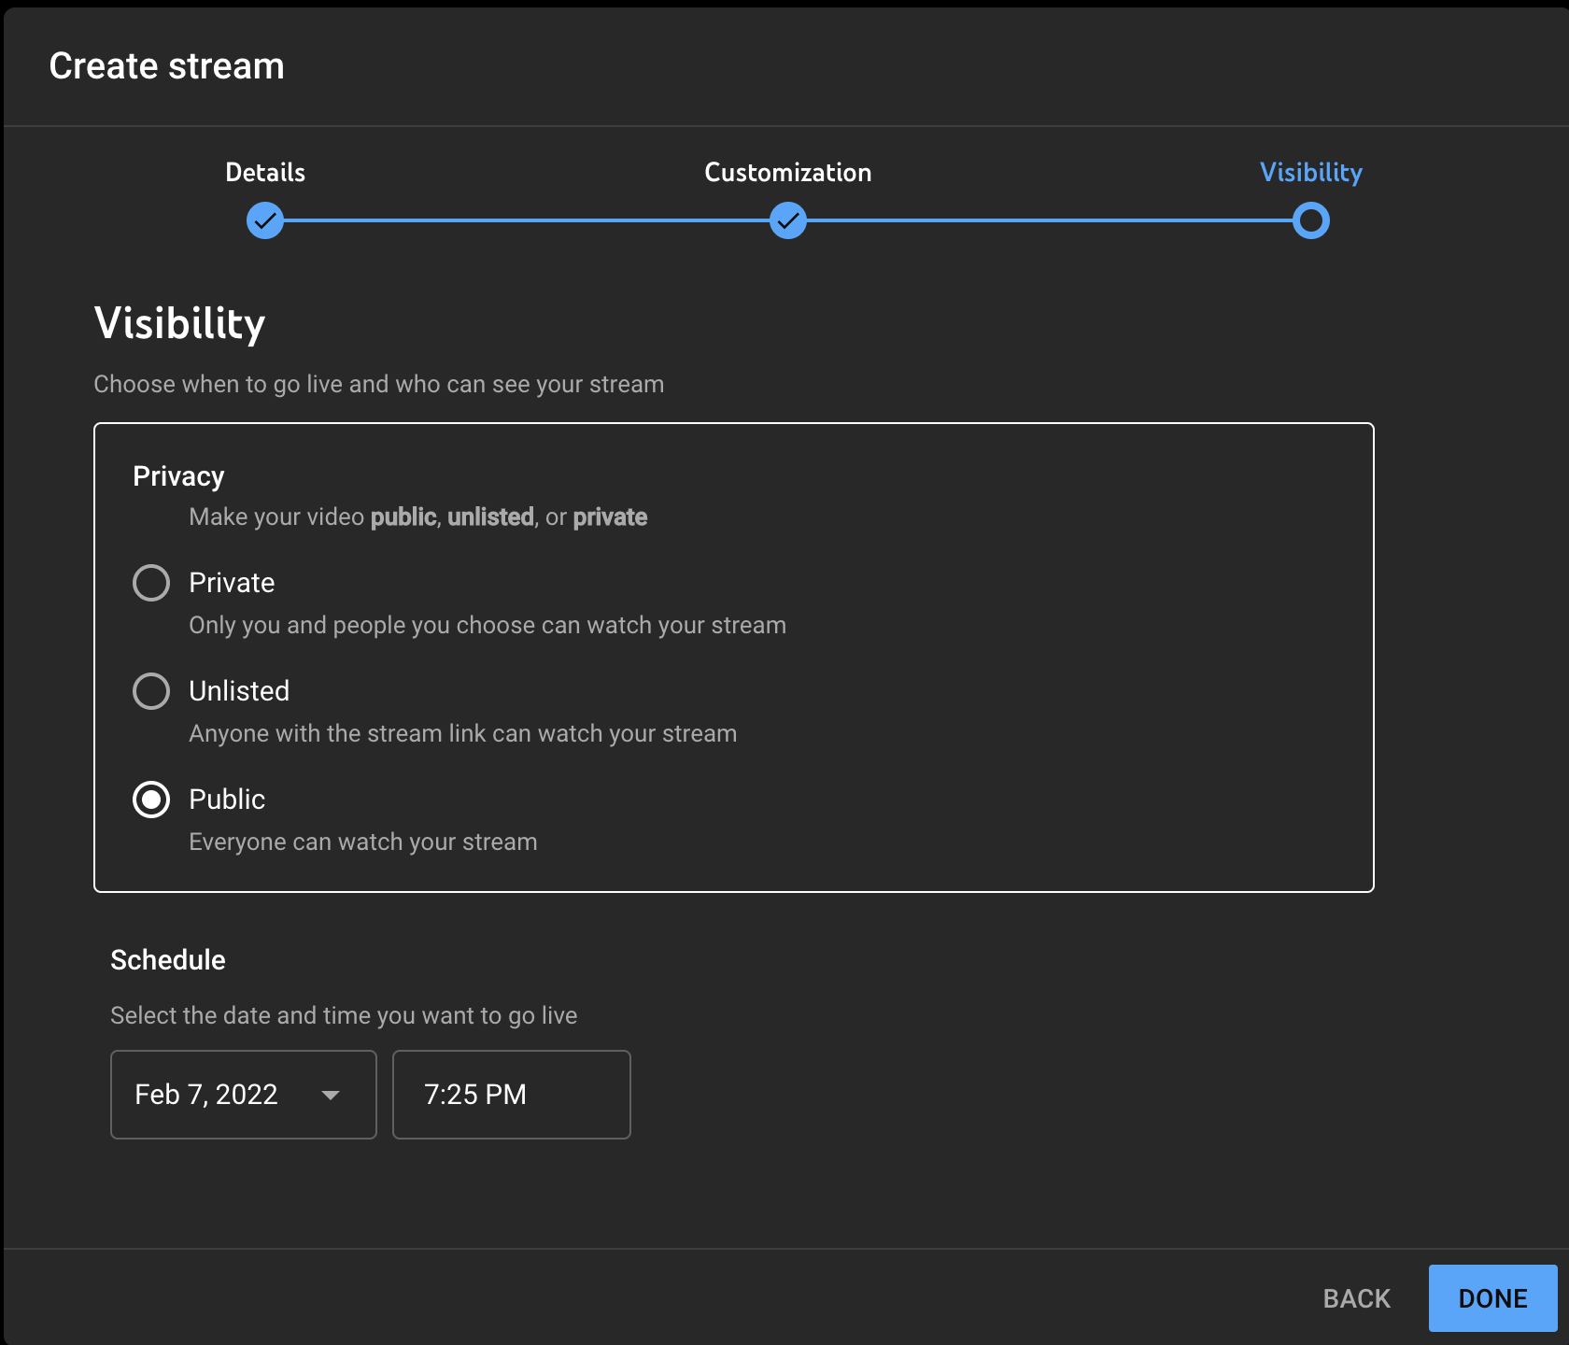Click 'Only you and people you choose' description
This screenshot has width=1569, height=1345.
coord(488,625)
